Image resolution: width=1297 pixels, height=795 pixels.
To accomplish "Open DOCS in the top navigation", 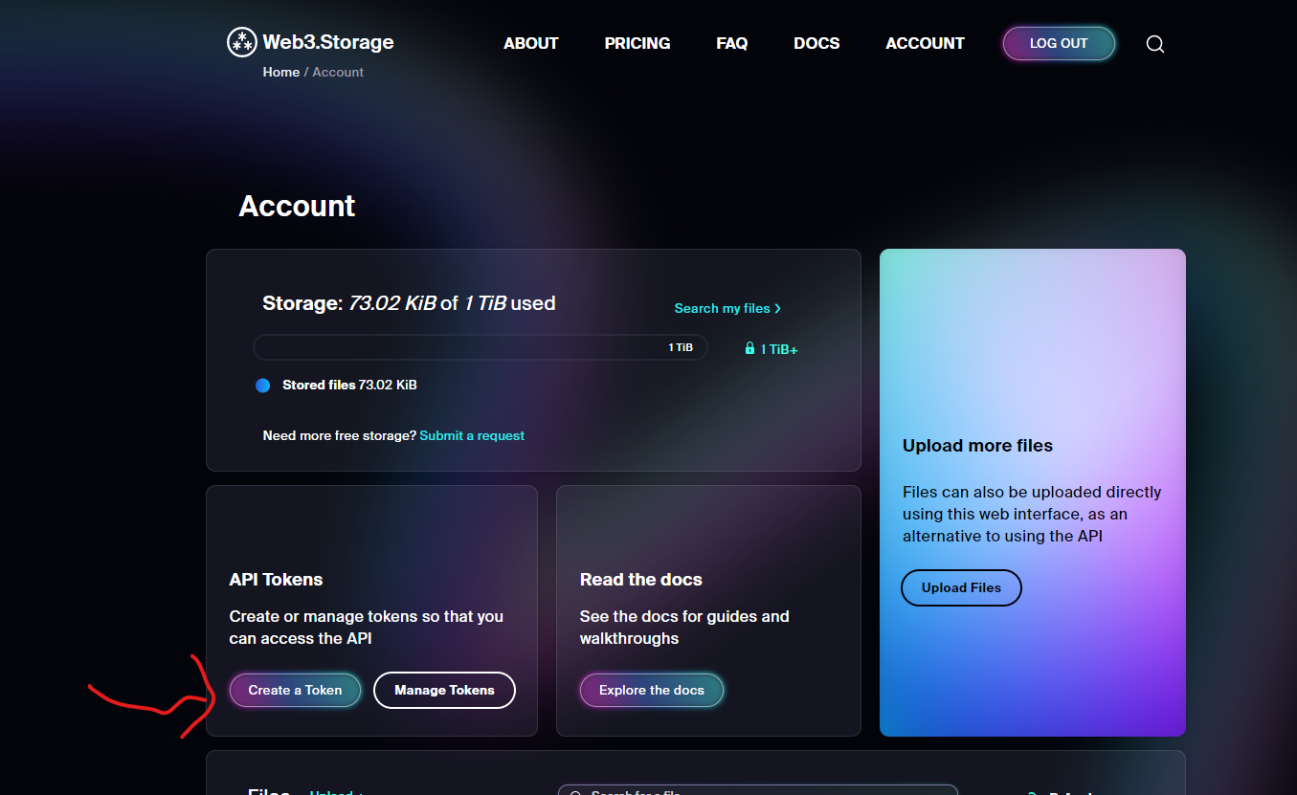I will click(816, 43).
